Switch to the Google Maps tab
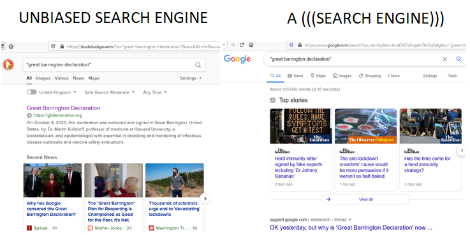 coord(318,76)
